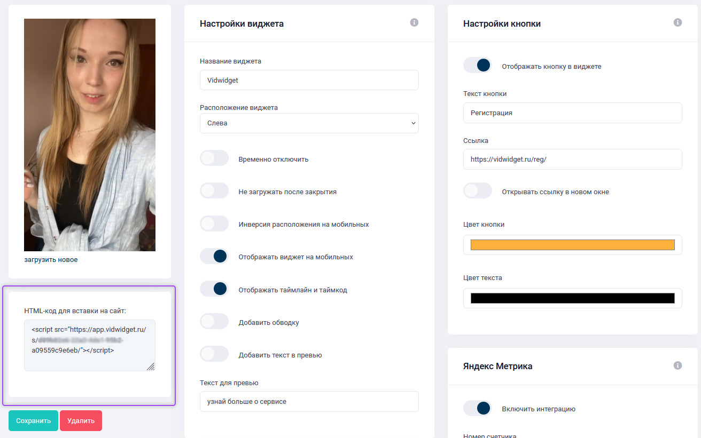Disable Отображать кнопку в виджете switch
Image resolution: width=701 pixels, height=438 pixels.
(478, 66)
